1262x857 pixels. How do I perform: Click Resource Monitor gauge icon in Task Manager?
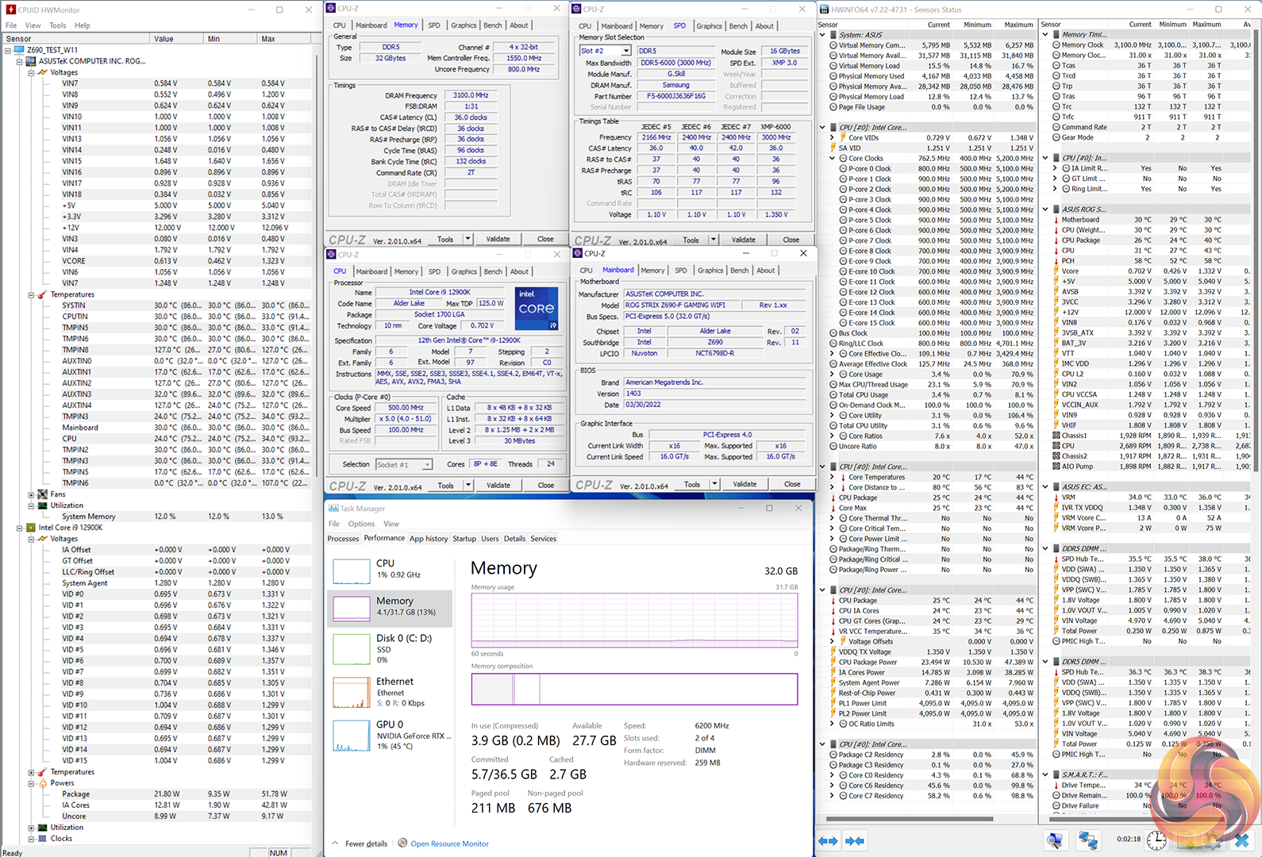(402, 843)
